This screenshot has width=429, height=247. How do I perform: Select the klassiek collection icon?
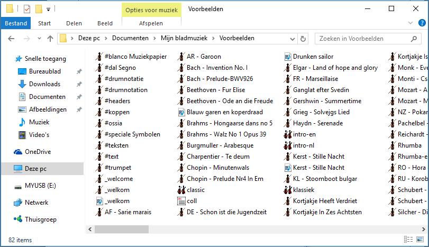[x=288, y=190]
